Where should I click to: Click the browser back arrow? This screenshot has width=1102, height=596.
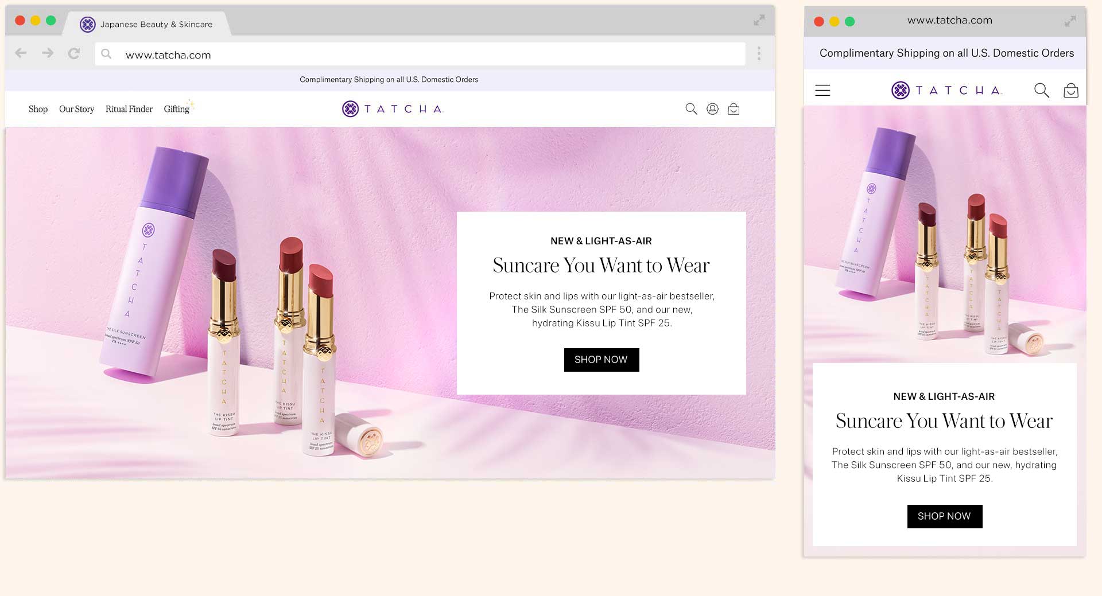coord(21,53)
